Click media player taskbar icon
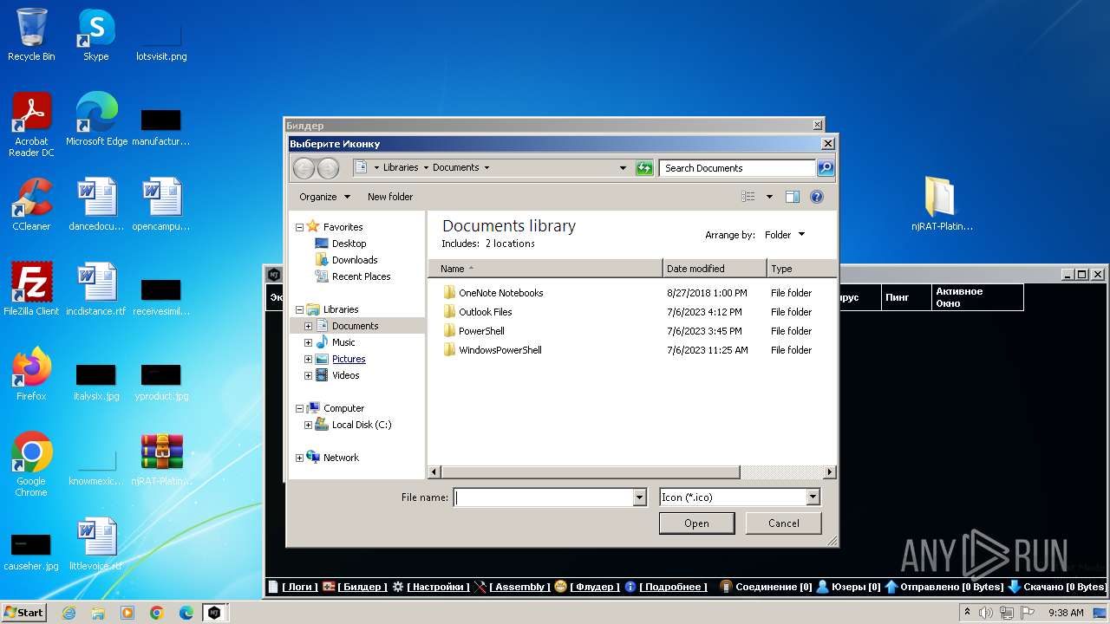The width and height of the screenshot is (1110, 624). pos(127,613)
